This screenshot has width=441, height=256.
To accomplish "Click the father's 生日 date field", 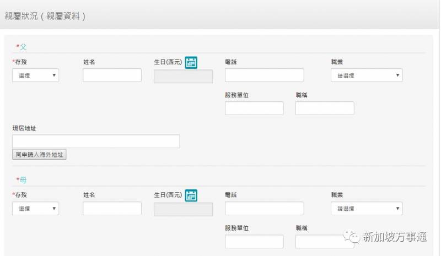I will click(183, 77).
